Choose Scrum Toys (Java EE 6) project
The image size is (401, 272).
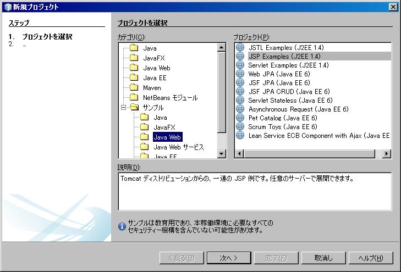pos(283,127)
